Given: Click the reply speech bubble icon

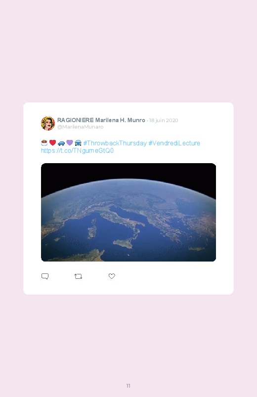Looking at the screenshot, I should [x=45, y=276].
